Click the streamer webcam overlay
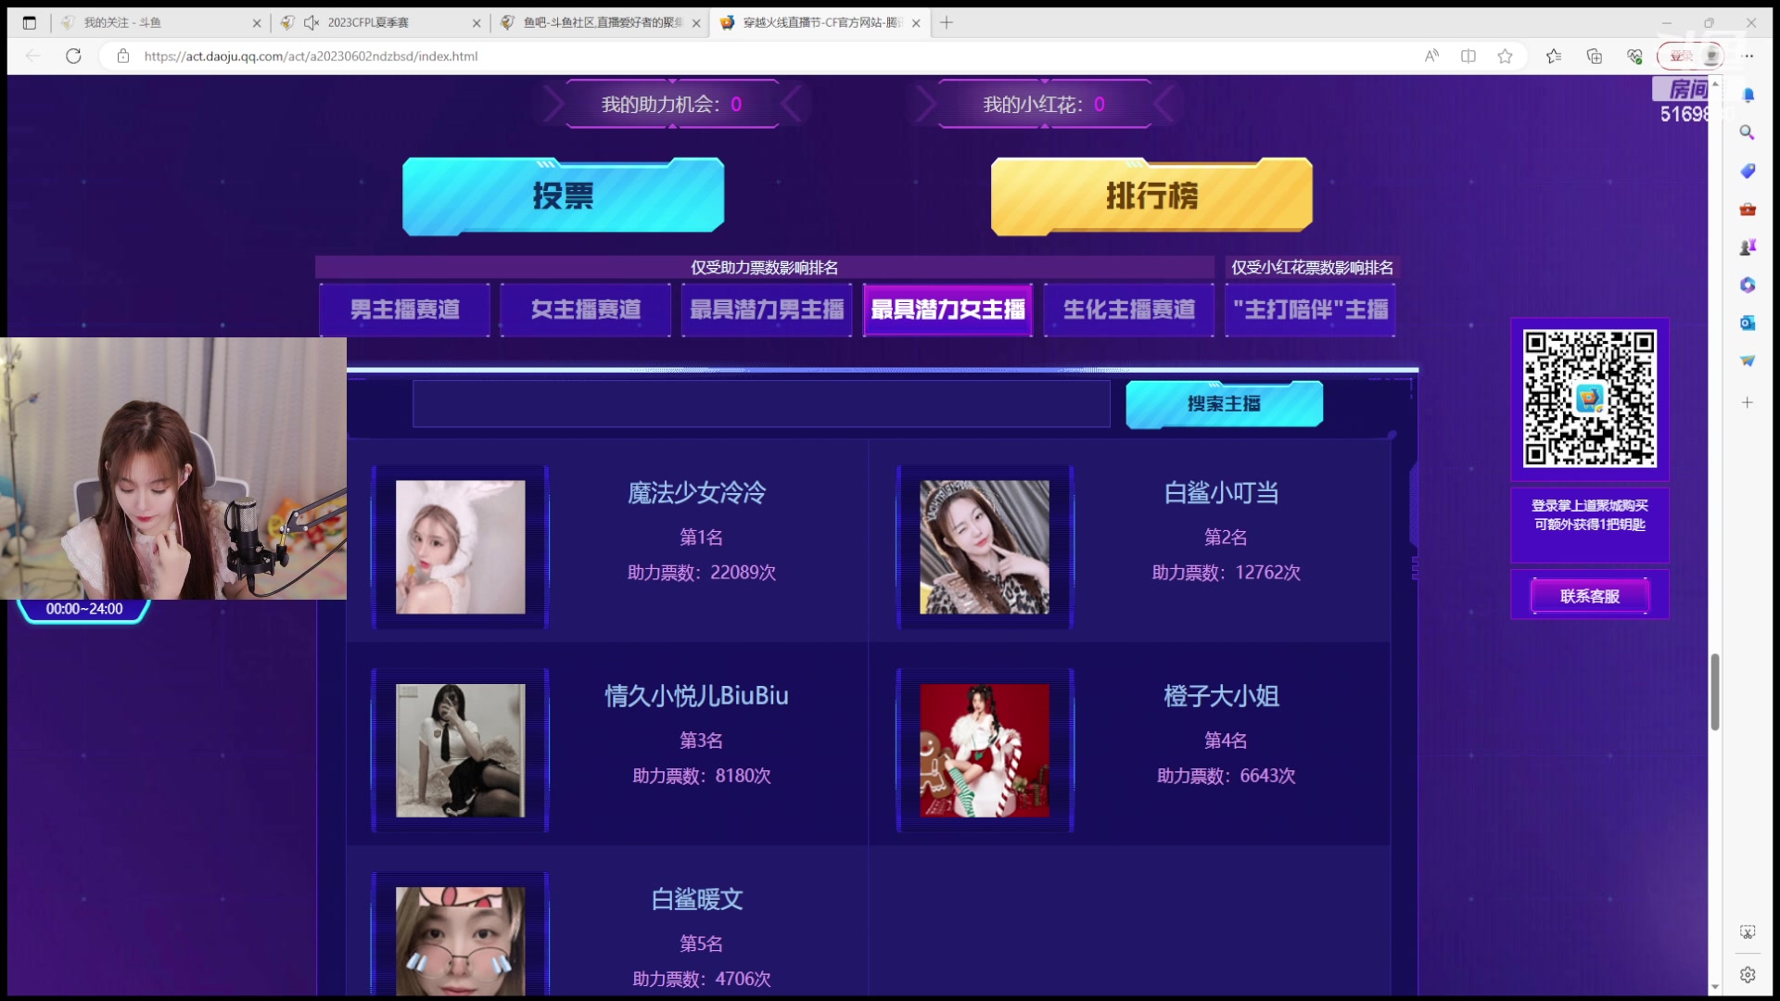This screenshot has width=1780, height=1001. (x=173, y=468)
